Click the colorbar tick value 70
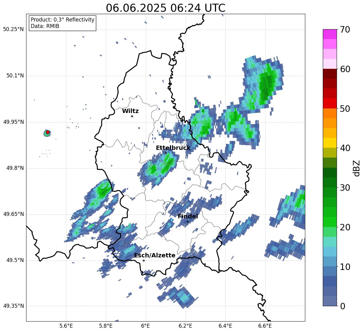 pos(345,30)
